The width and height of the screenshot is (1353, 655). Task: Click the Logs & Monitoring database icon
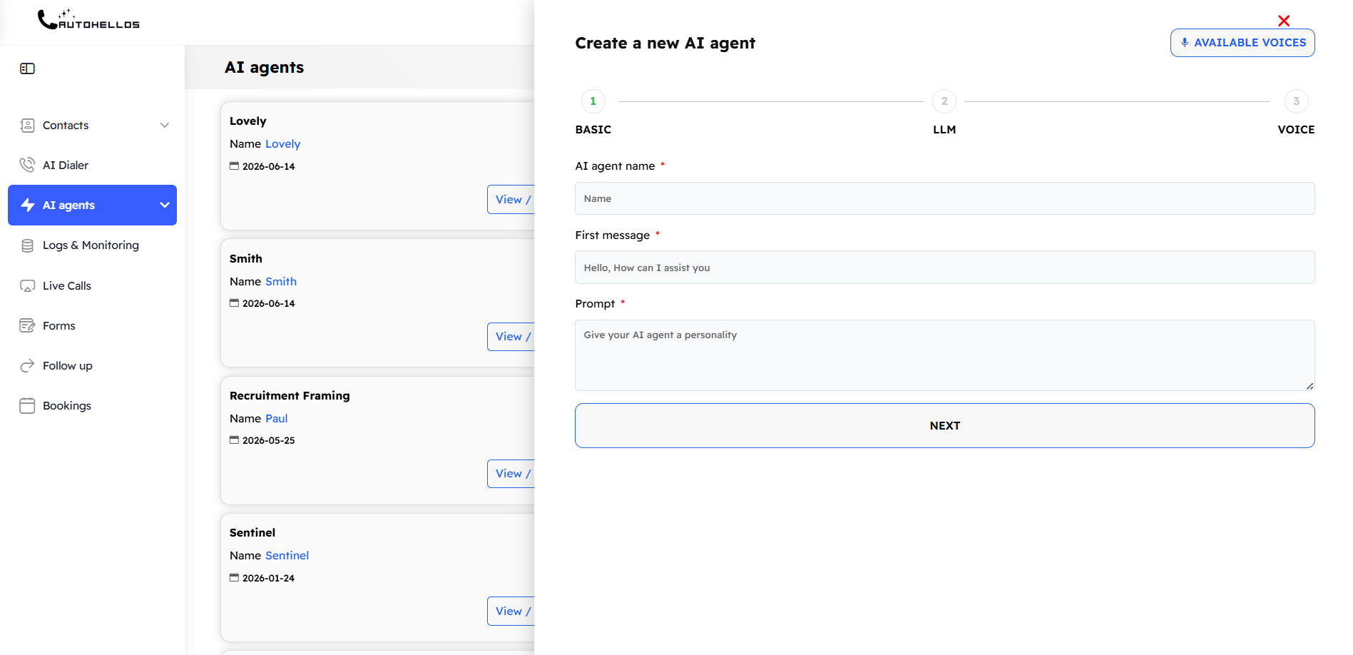[27, 245]
